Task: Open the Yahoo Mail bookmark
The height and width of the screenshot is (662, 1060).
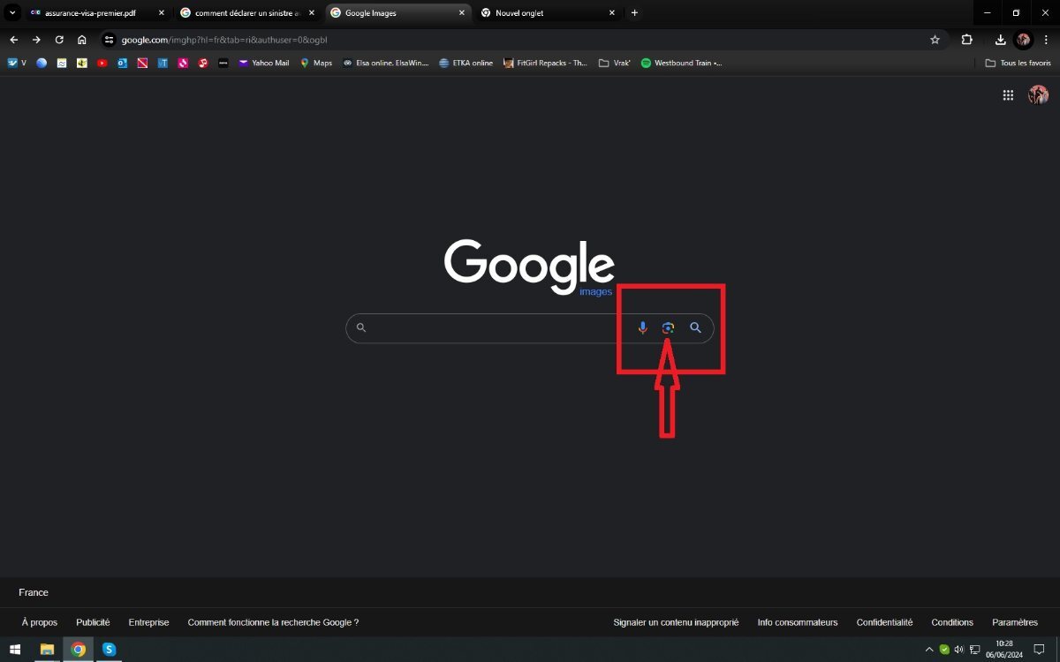Action: 263,63
